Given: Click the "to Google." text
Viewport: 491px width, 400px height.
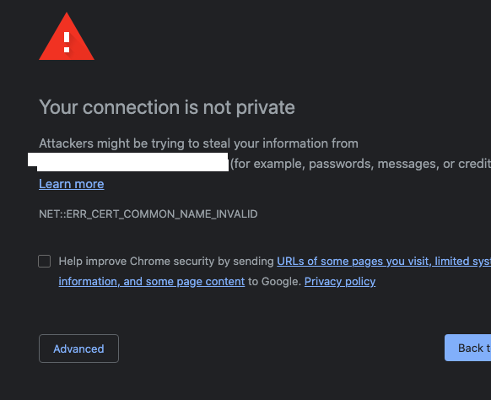Looking at the screenshot, I should tap(274, 281).
